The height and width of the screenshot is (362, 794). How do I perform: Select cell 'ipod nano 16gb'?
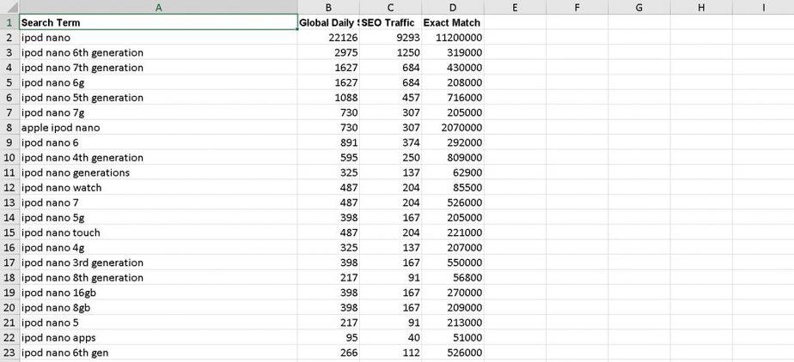[158, 293]
